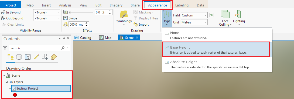
Task: Click the Lighting icon
Action: tap(238, 14)
